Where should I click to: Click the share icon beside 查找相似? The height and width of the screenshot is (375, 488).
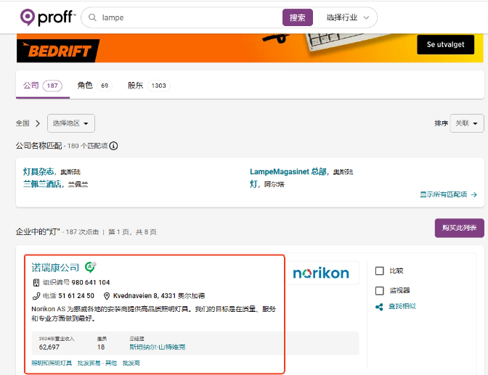point(379,306)
